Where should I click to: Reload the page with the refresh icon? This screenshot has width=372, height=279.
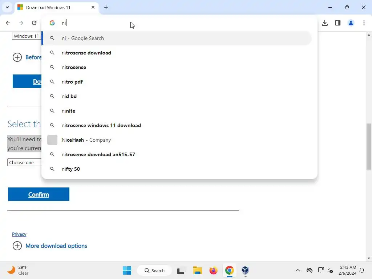tap(34, 23)
